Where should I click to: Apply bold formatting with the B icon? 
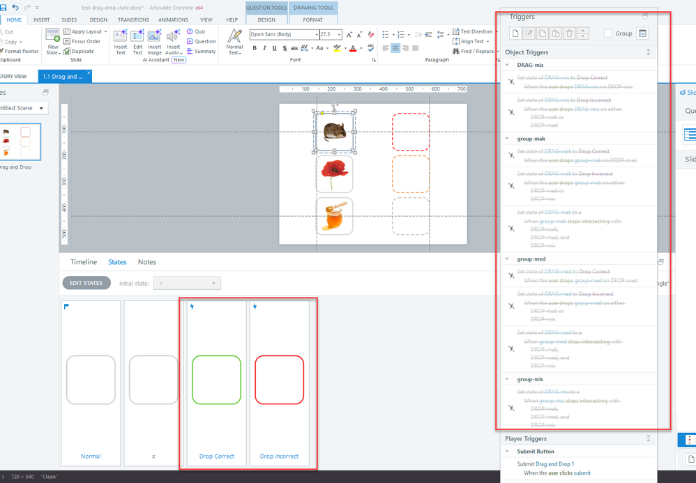point(255,48)
